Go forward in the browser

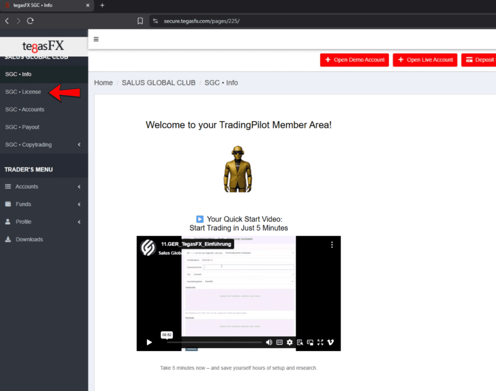pyautogui.click(x=18, y=21)
